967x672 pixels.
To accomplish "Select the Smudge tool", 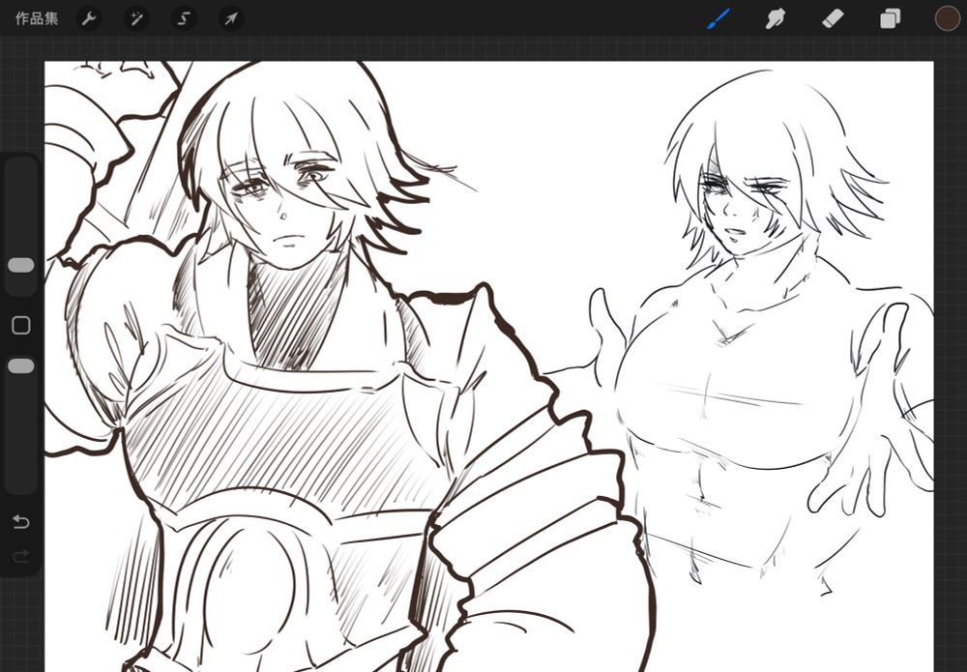I will [x=776, y=18].
